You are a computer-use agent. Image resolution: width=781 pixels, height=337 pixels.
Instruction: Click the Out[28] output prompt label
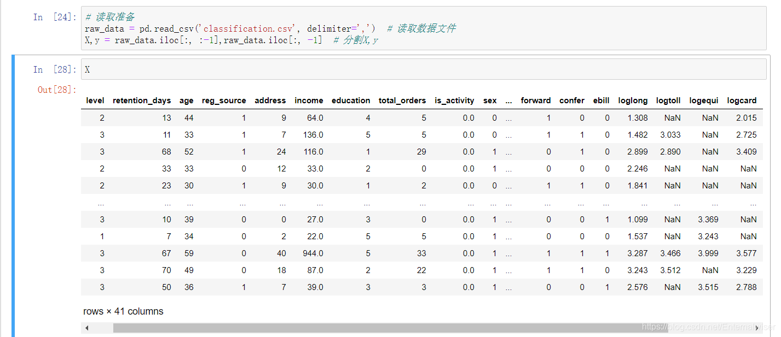coord(57,90)
